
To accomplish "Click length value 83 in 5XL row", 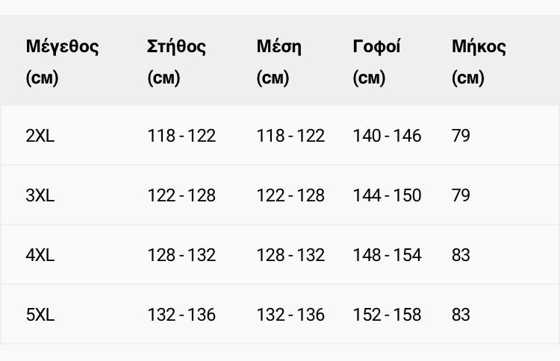I will pyautogui.click(x=461, y=315).
